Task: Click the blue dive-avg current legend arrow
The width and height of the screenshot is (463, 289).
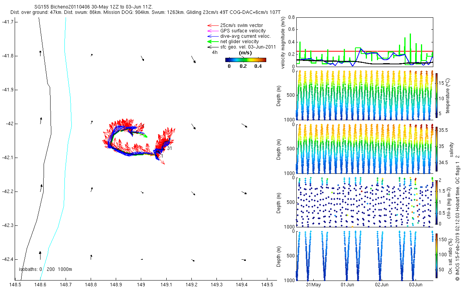Action: [x=212, y=36]
